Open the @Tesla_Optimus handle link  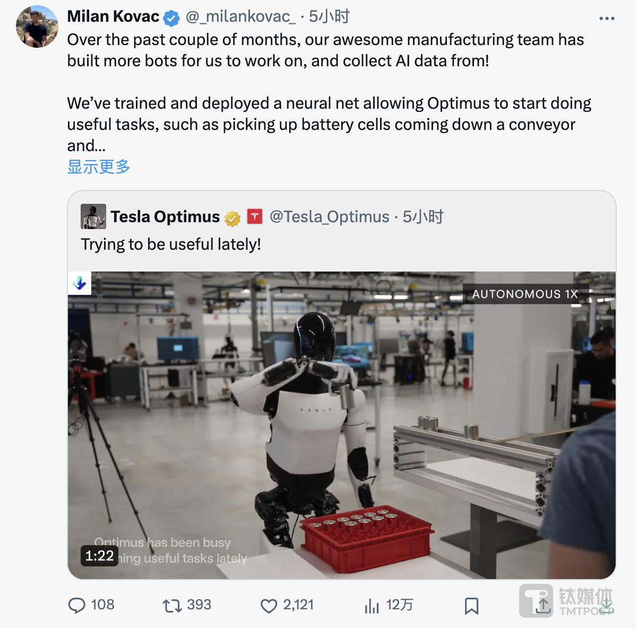329,217
